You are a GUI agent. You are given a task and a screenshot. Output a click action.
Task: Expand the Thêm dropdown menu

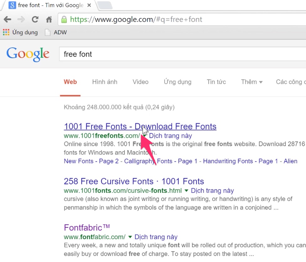coord(251,82)
